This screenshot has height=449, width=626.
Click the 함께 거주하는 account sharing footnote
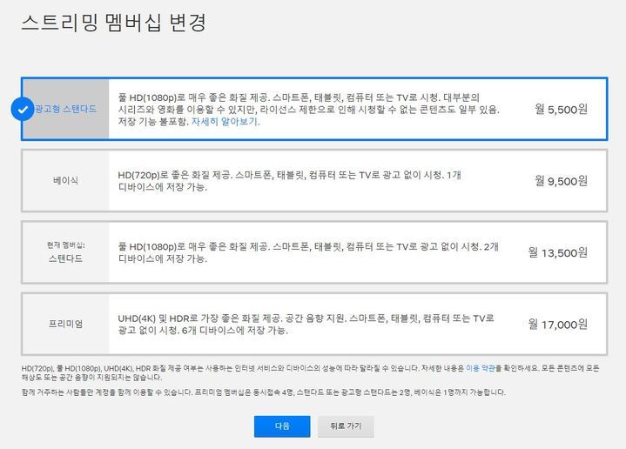point(261,392)
